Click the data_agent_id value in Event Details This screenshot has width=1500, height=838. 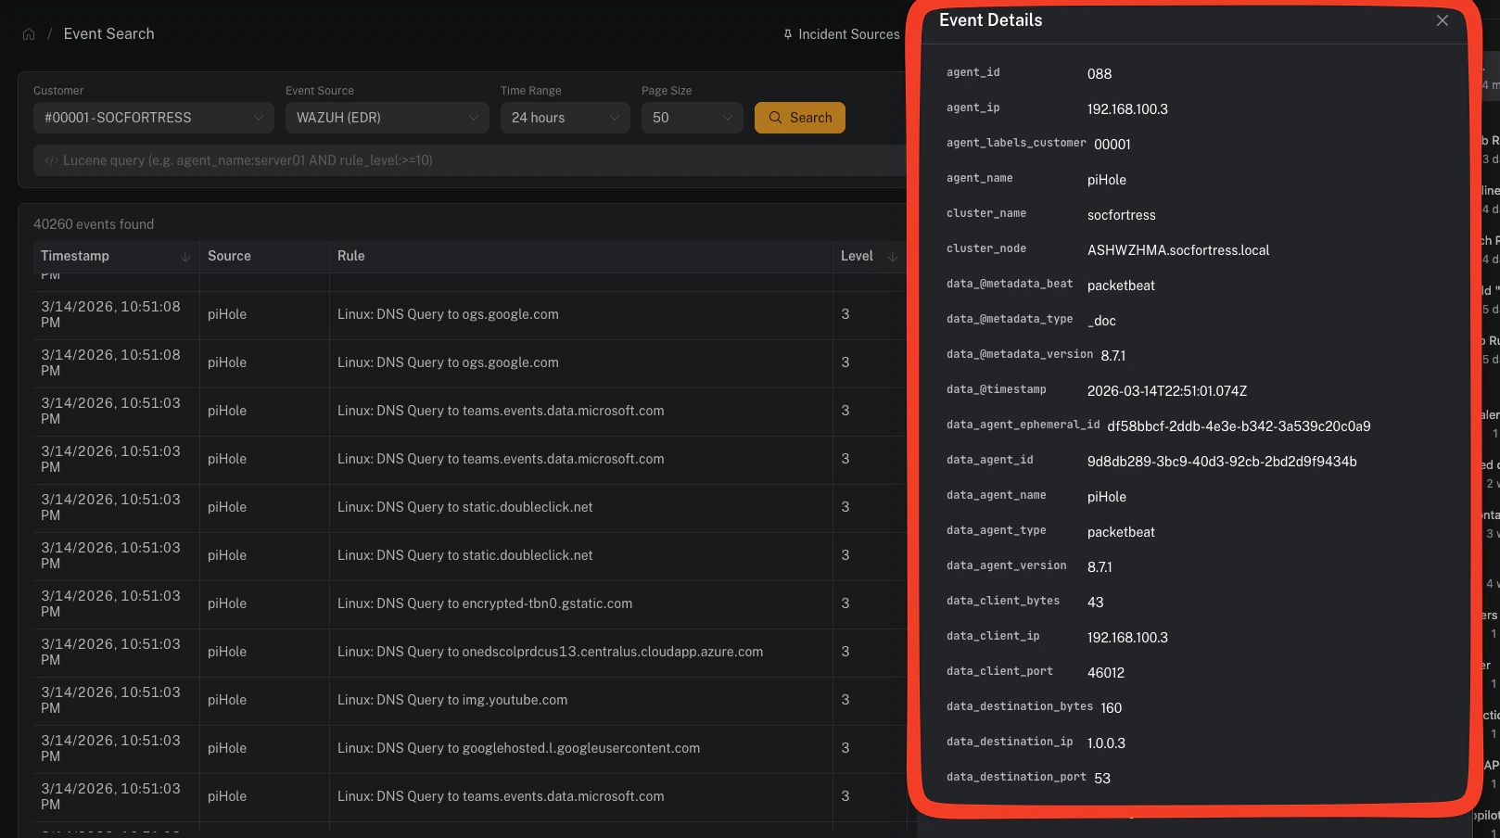pos(1223,461)
